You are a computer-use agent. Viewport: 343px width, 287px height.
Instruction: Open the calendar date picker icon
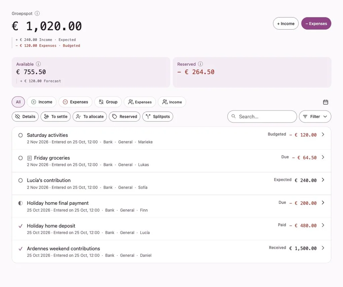[x=326, y=102]
